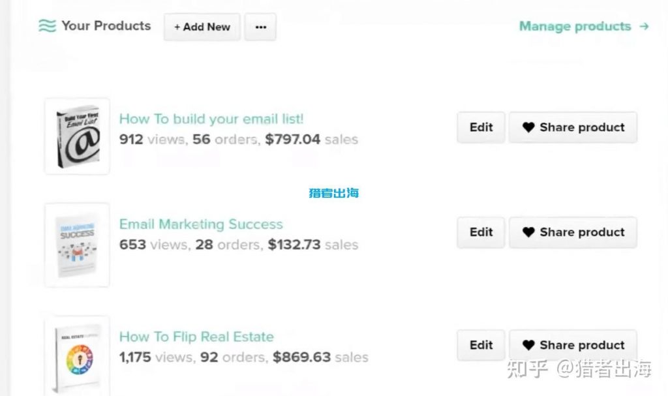The image size is (668, 396).
Task: Open the 'Email Marketing Success' product title
Action: pos(201,224)
